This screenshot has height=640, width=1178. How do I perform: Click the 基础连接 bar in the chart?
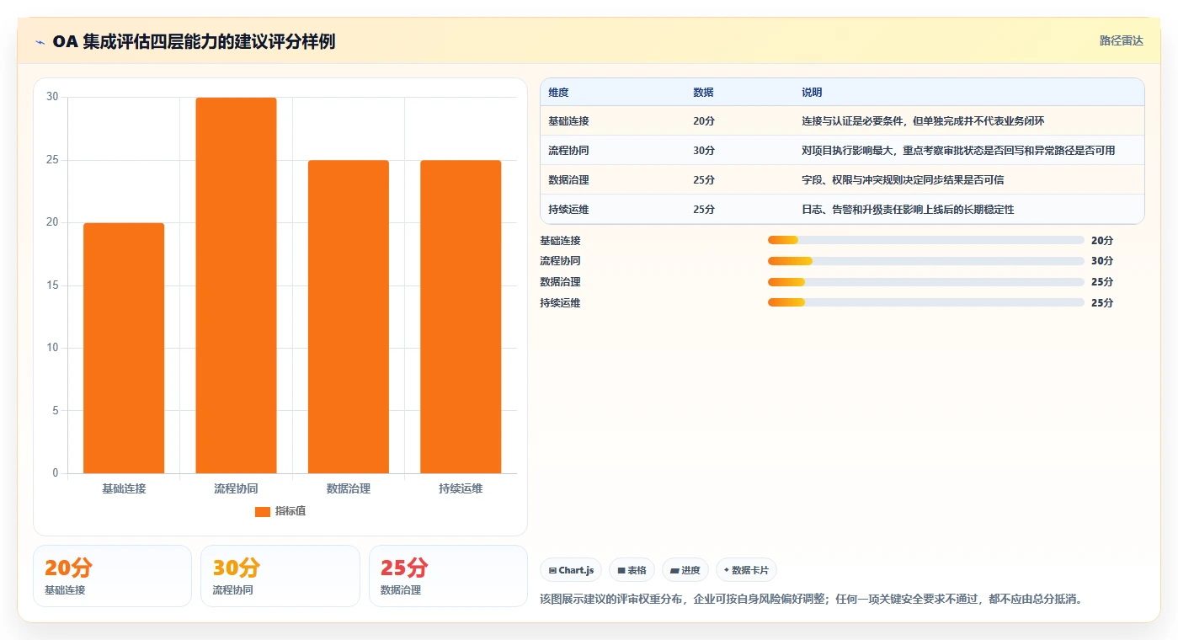(124, 348)
